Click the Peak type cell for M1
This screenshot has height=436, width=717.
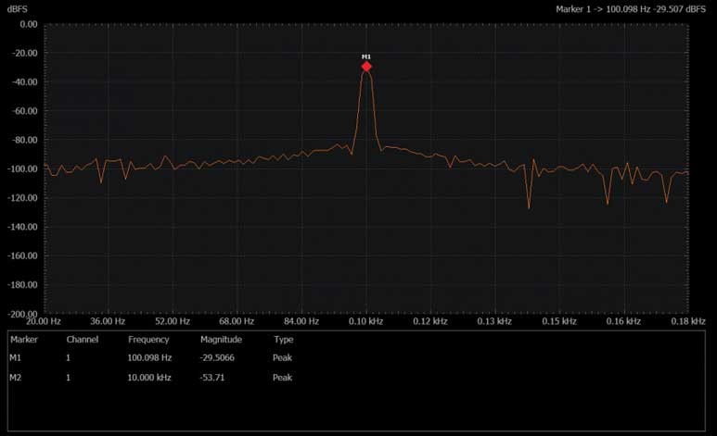(x=282, y=357)
